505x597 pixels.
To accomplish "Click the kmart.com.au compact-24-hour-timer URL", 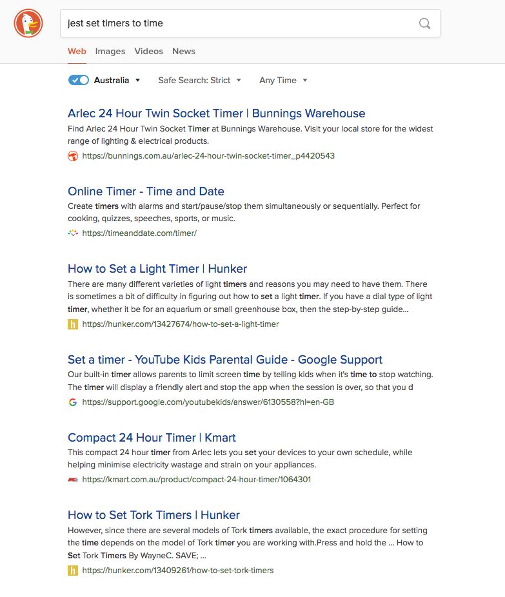I will tap(197, 480).
